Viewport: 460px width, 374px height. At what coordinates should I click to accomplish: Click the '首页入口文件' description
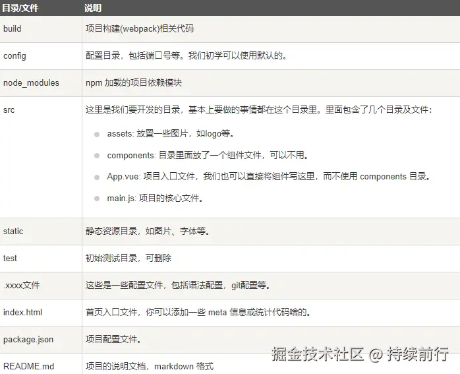[198, 312]
